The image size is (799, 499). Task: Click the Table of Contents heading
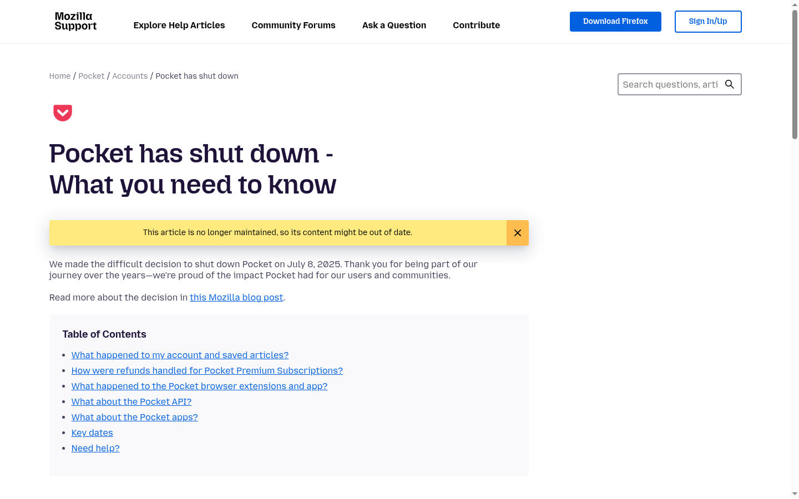(104, 334)
